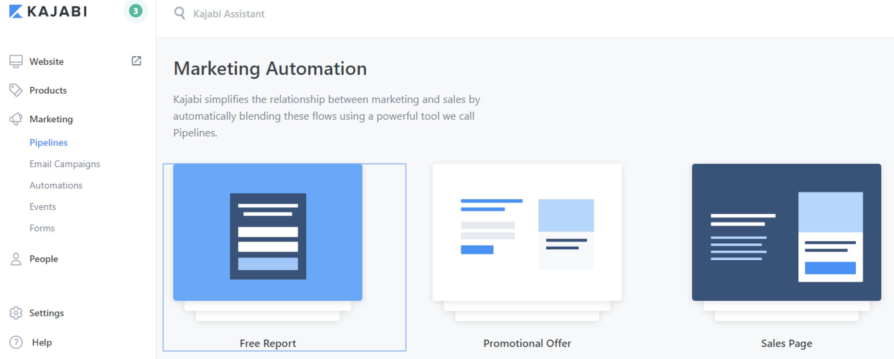Open Automations in the sidebar

(56, 186)
